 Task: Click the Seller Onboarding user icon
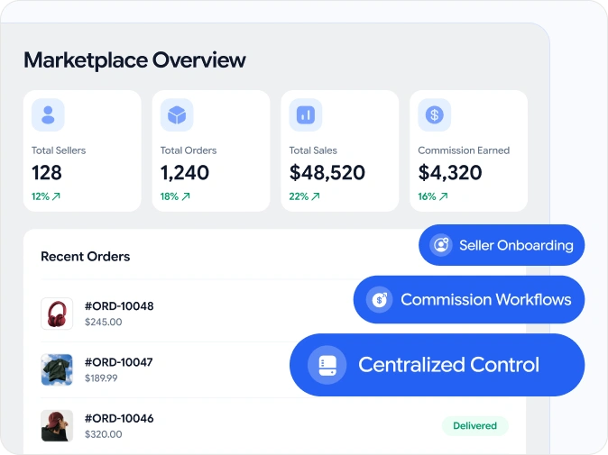(441, 245)
